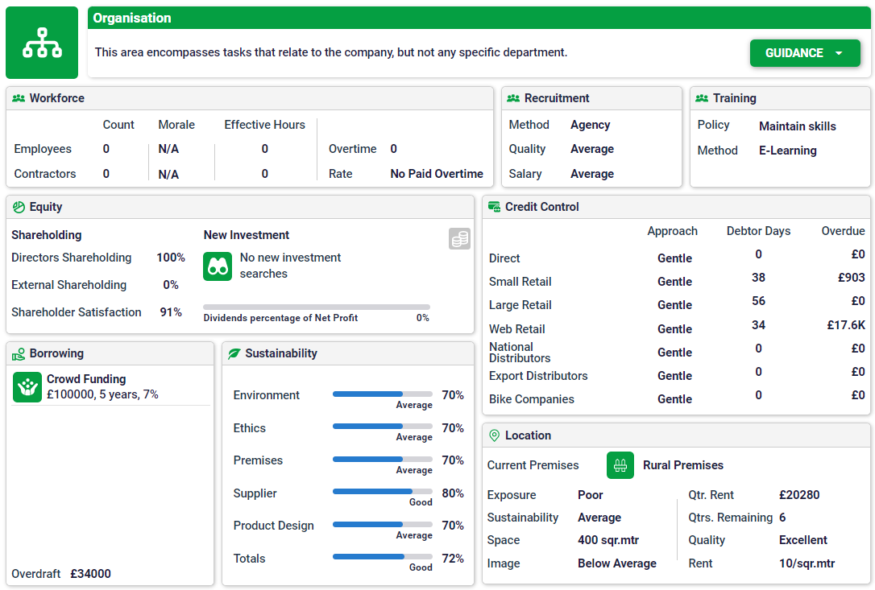Click the Location pin icon
The image size is (875, 590).
495,435
